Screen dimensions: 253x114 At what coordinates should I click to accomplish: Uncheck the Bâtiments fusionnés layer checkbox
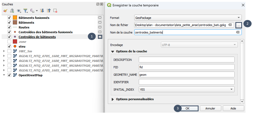9,18
